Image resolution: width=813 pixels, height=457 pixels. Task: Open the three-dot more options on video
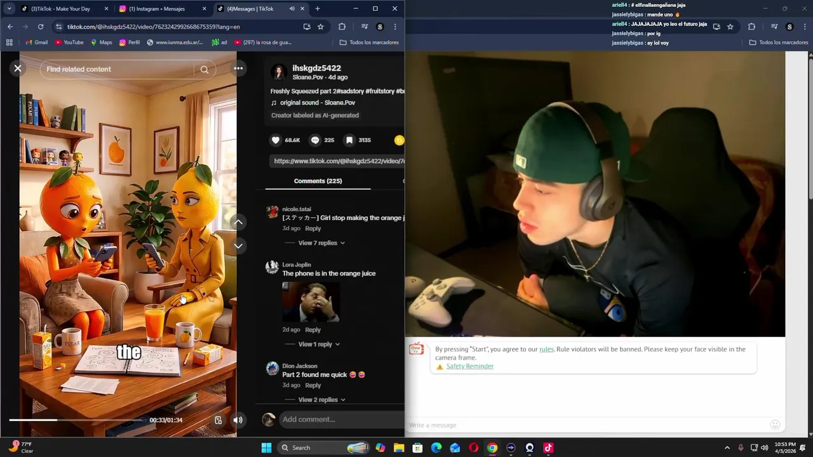pos(238,69)
